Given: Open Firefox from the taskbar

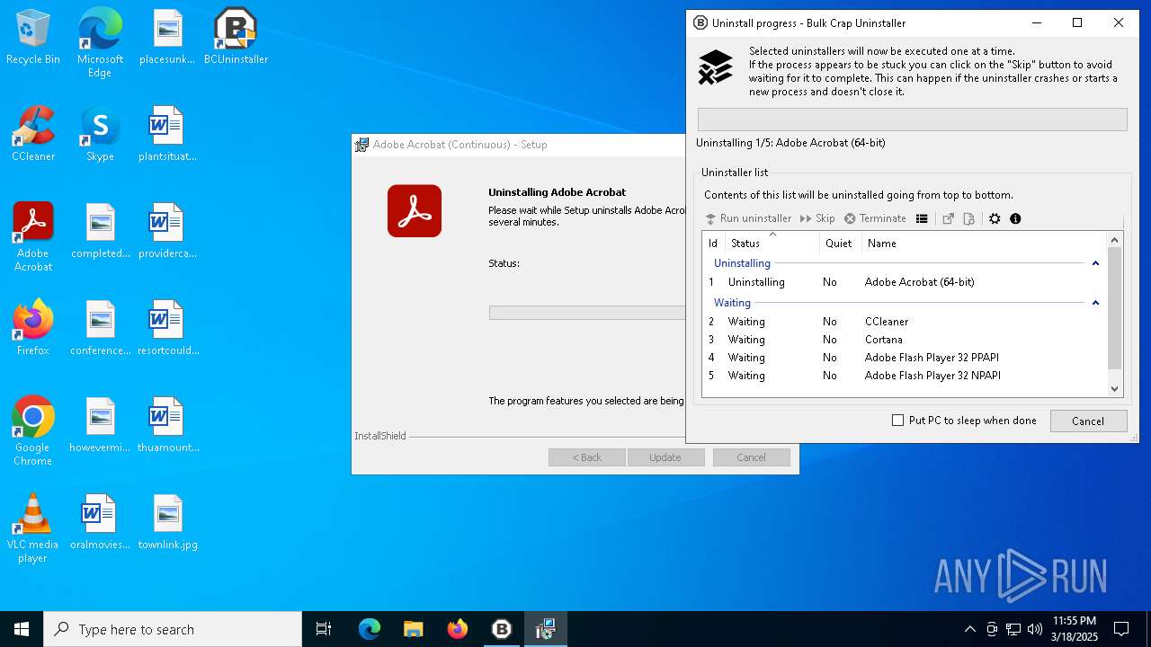Looking at the screenshot, I should [457, 629].
